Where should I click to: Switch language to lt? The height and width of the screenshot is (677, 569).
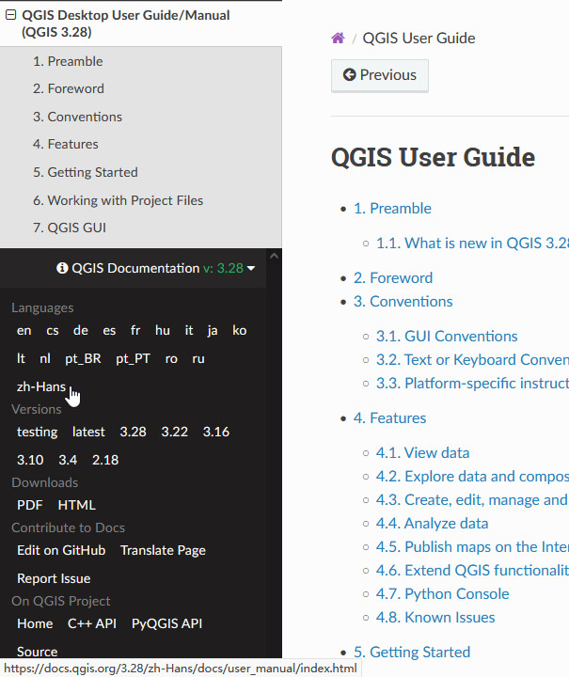pos(21,359)
